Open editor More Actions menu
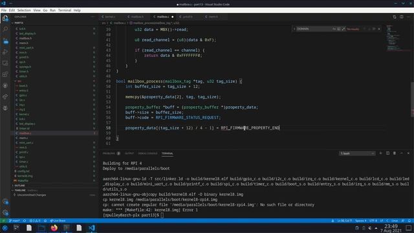Screen dimensions: 414x233 point(408,17)
